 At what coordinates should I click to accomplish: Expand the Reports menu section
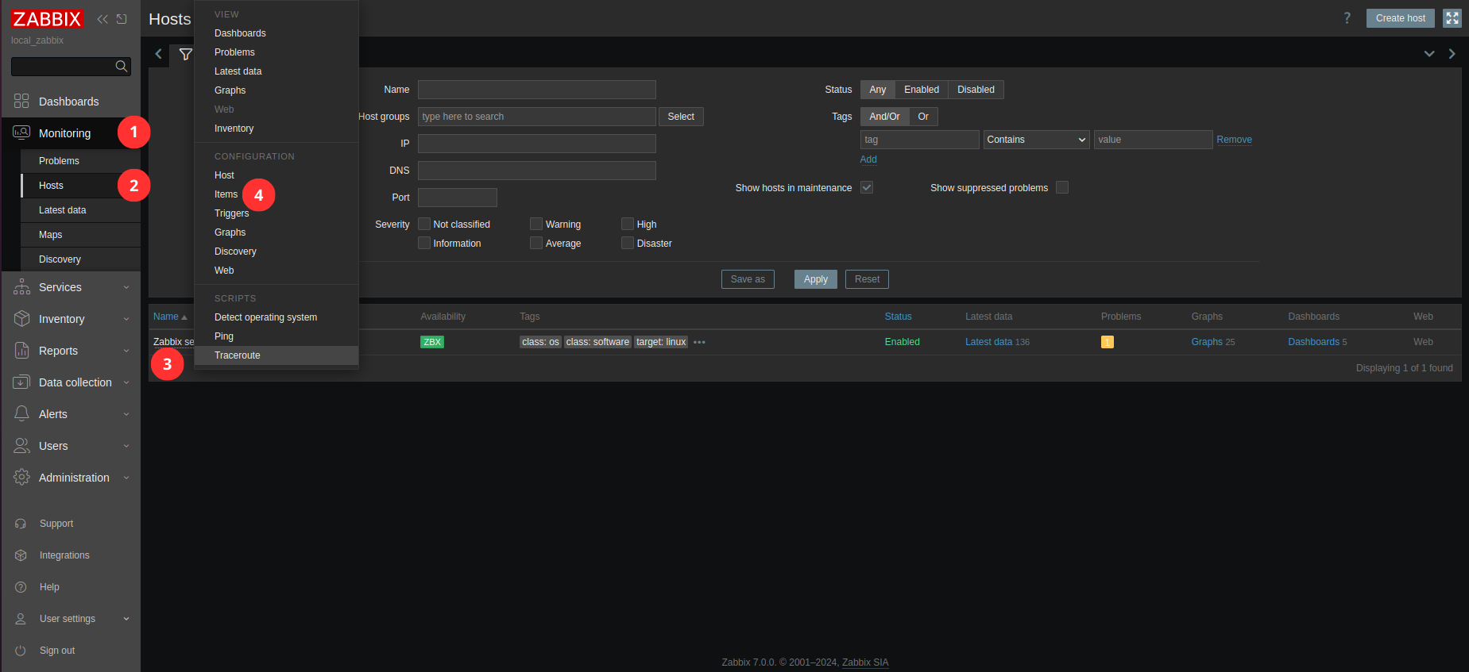(x=126, y=351)
